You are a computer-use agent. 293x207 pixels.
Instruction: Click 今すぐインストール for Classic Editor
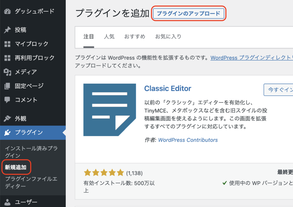coord(278,90)
